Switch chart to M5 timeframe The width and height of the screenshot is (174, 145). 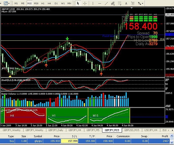click(23, 3)
